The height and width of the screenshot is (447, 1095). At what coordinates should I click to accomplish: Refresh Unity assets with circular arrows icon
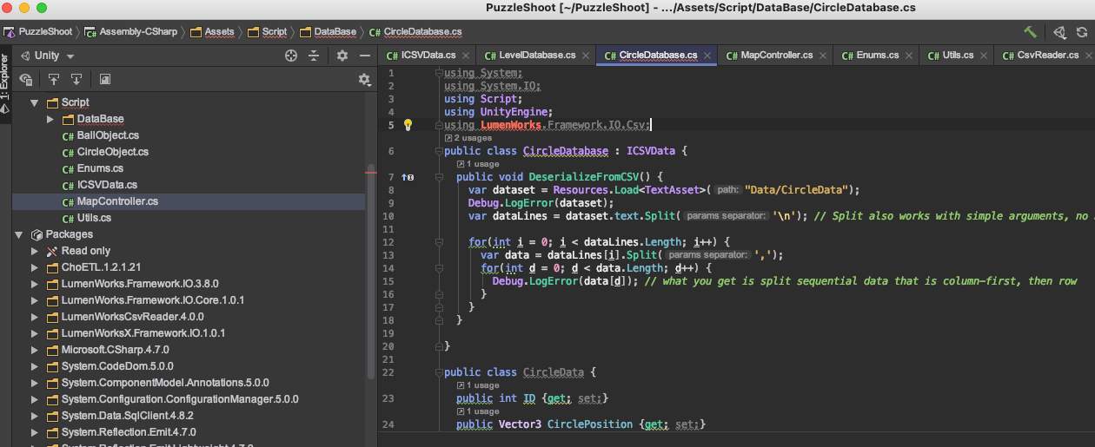point(1082,32)
